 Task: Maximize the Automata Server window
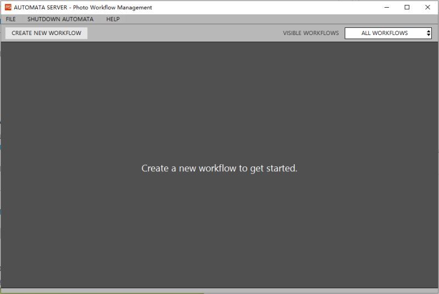click(407, 7)
